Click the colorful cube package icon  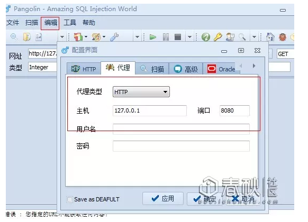click(78, 37)
